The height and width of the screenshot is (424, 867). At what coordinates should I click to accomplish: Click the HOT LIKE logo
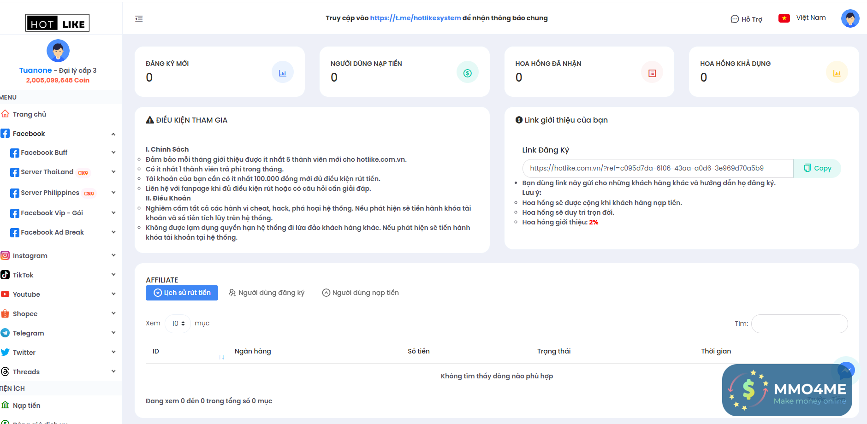(58, 23)
